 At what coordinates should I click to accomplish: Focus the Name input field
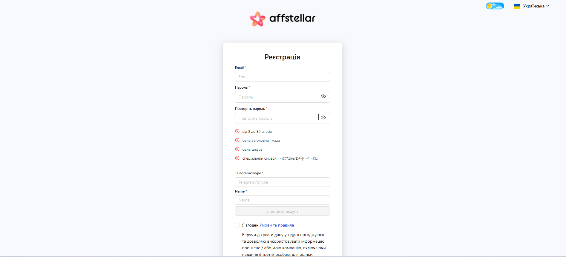pos(282,200)
